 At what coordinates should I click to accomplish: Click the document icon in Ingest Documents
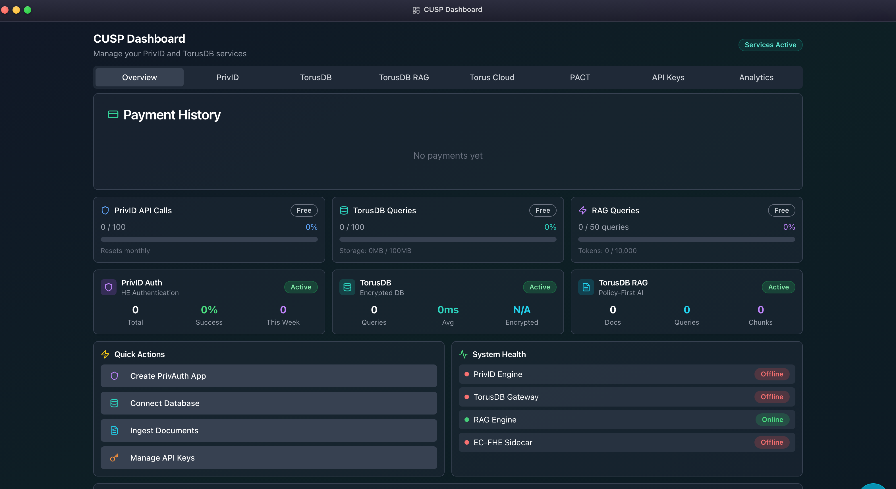114,430
